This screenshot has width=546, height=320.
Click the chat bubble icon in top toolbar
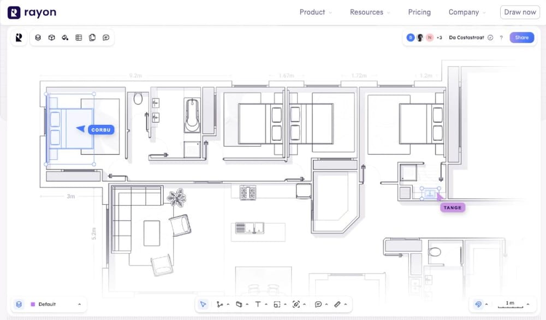point(105,37)
